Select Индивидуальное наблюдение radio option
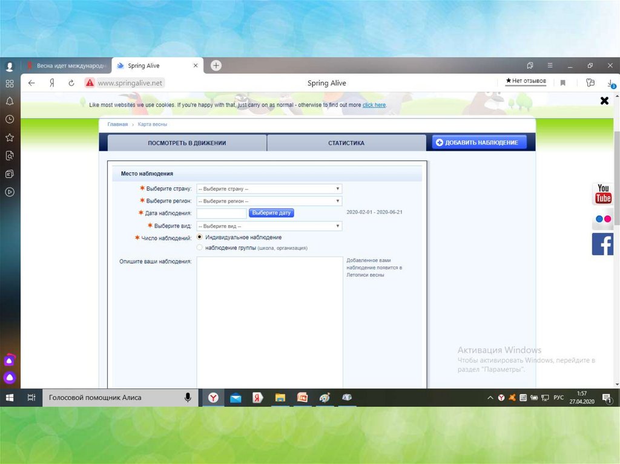This screenshot has width=620, height=464. click(x=199, y=237)
